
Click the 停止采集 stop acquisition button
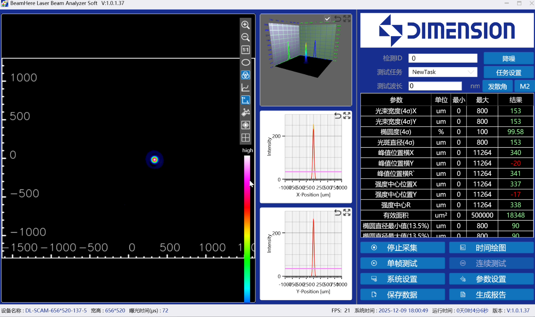402,248
